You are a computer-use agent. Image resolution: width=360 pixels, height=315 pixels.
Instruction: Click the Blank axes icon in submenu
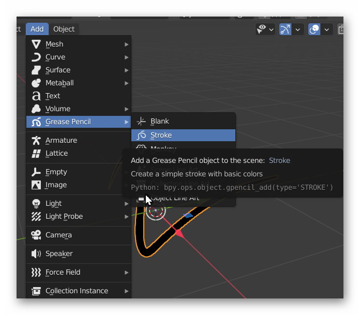[x=141, y=121]
